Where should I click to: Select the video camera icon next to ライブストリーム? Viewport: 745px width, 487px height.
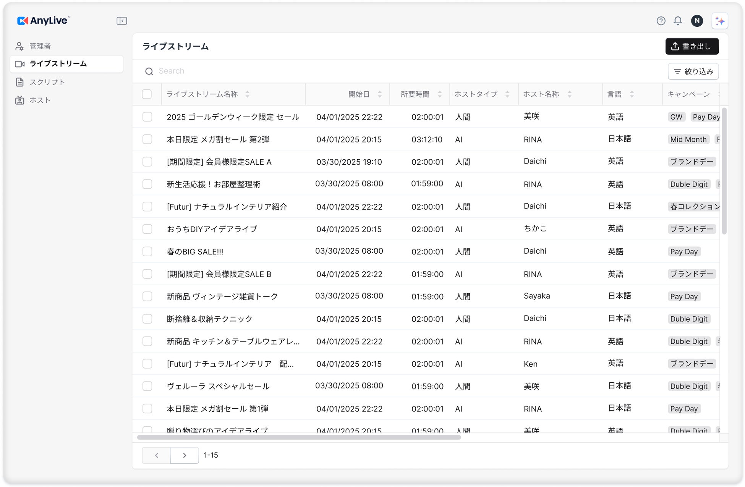20,64
